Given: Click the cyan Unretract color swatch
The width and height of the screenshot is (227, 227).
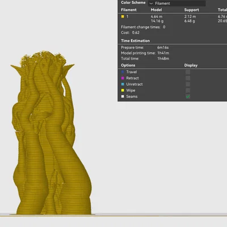Looking at the screenshot, I should click(x=123, y=84).
